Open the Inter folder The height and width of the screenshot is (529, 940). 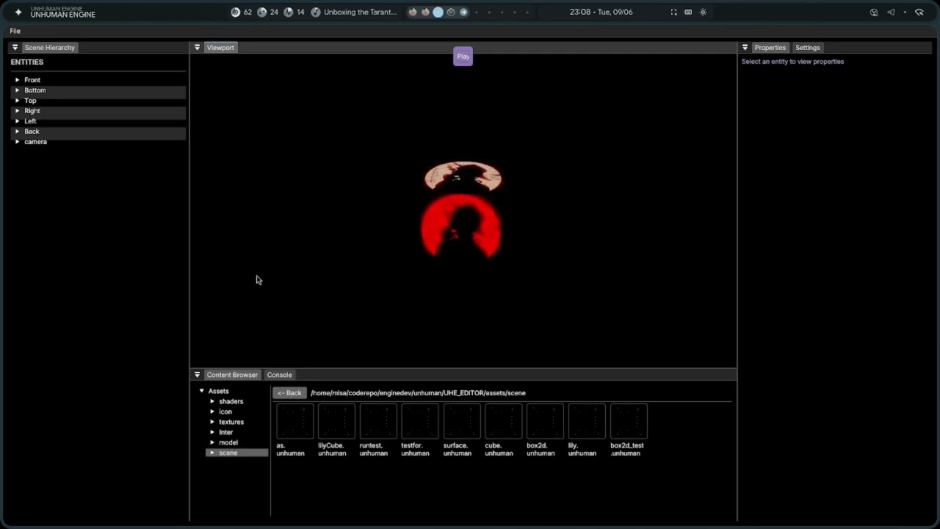pos(225,432)
